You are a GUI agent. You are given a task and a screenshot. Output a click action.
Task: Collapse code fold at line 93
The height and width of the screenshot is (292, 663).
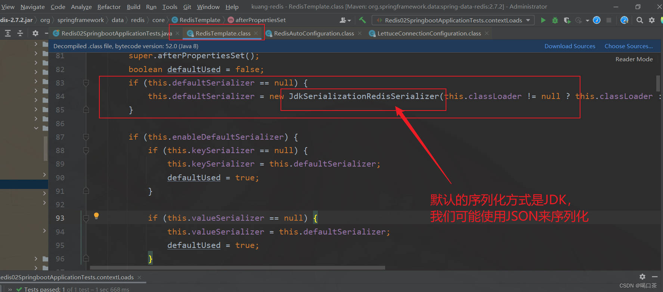(x=86, y=218)
